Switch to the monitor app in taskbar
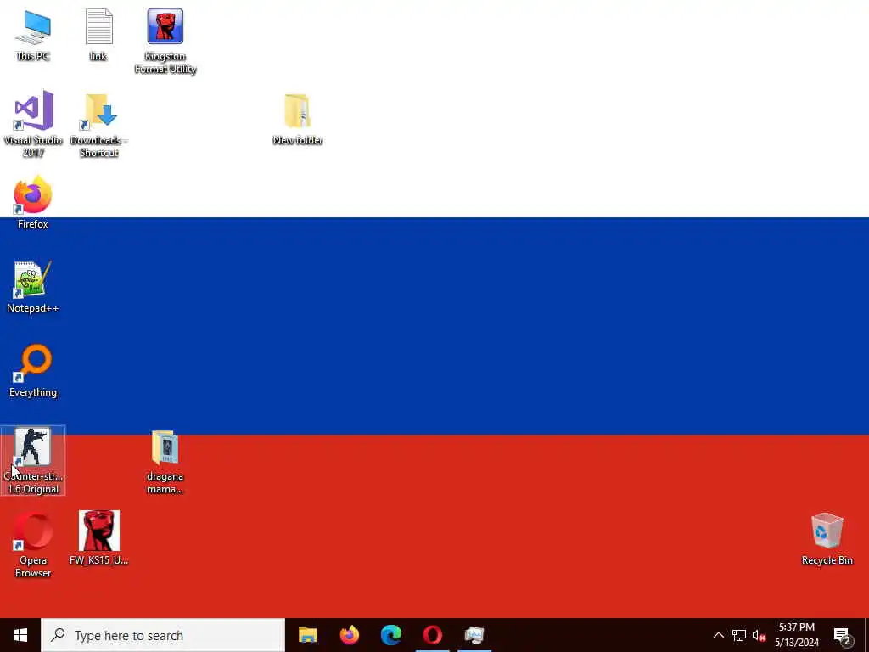 (x=474, y=635)
